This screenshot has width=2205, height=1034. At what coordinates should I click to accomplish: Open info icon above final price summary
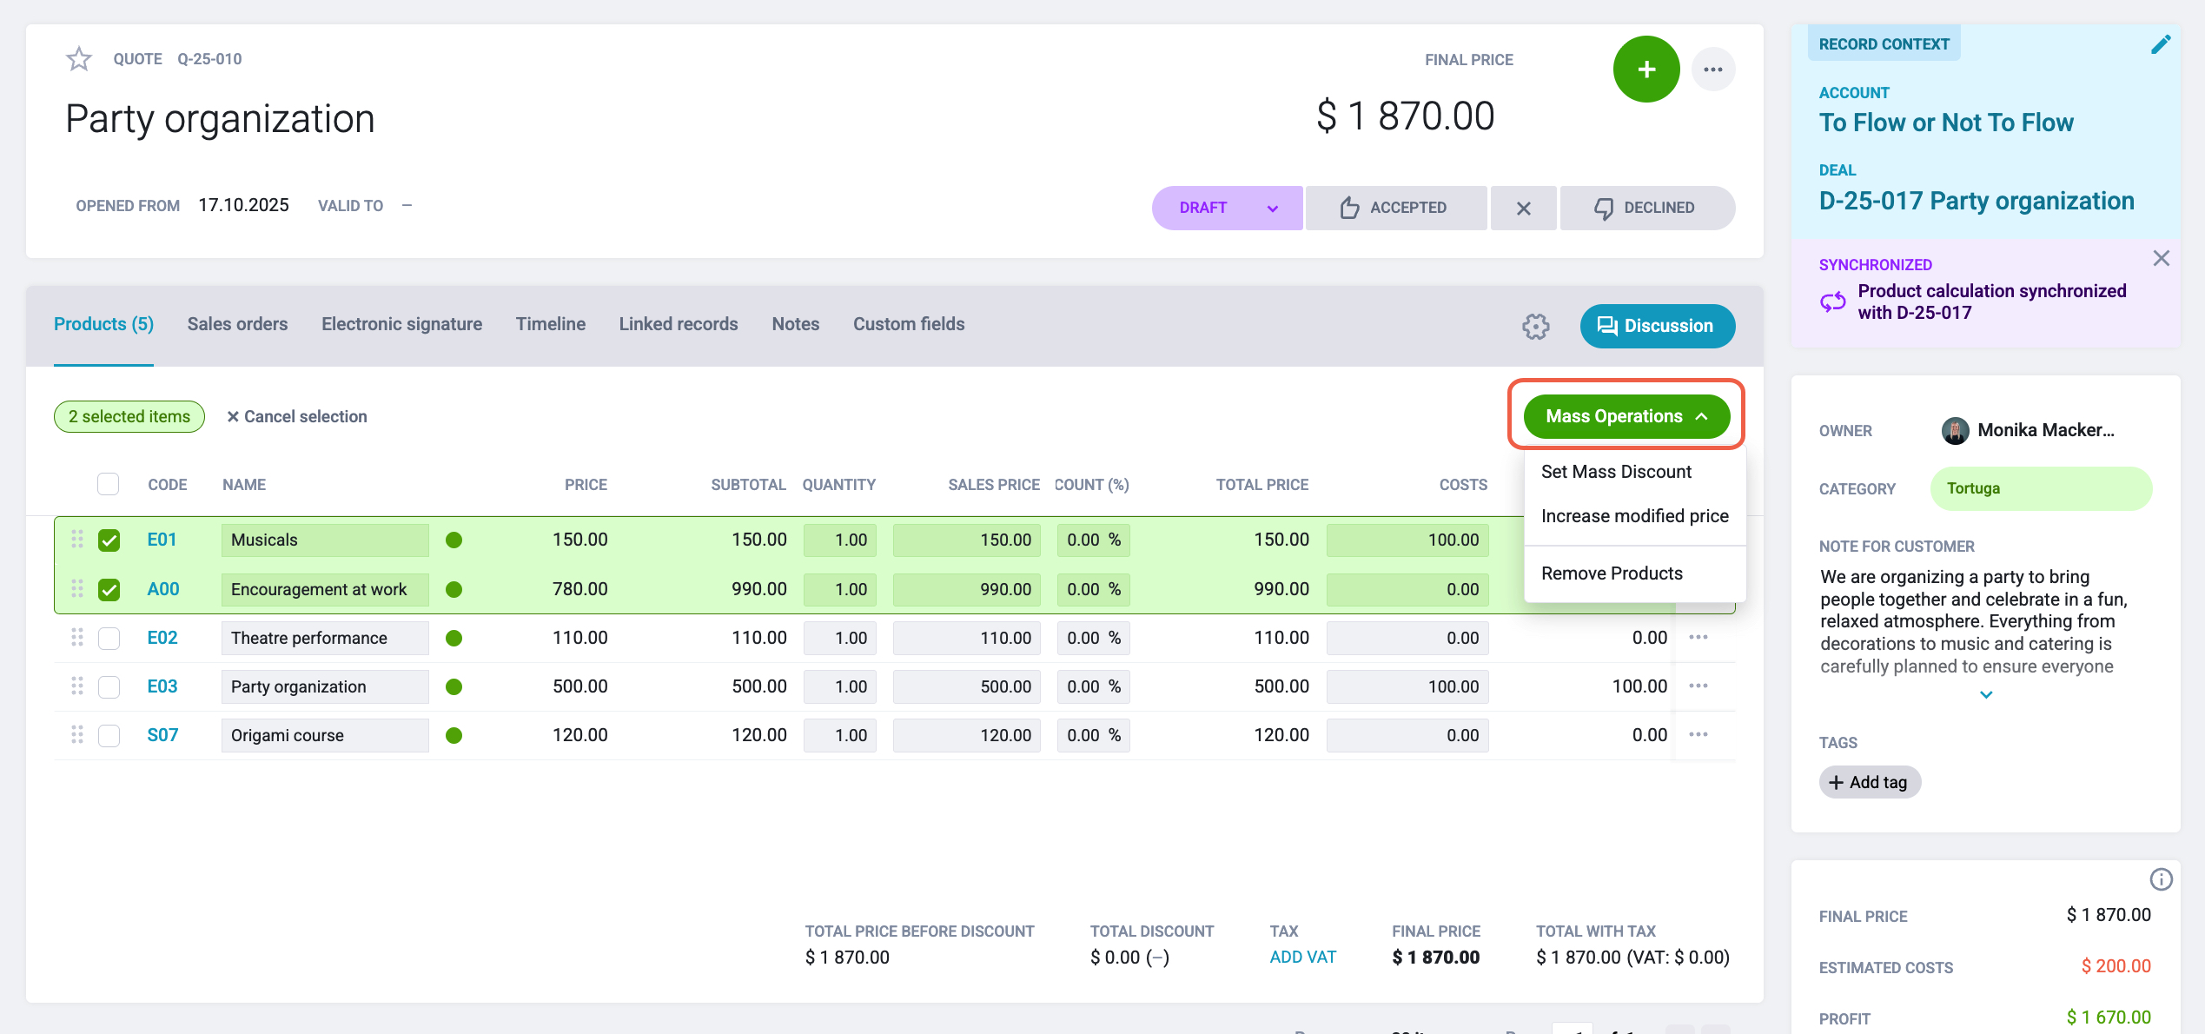pyautogui.click(x=2161, y=879)
